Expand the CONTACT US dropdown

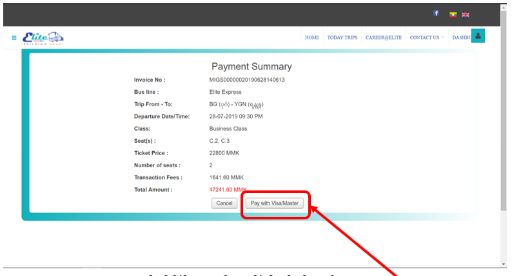point(426,38)
